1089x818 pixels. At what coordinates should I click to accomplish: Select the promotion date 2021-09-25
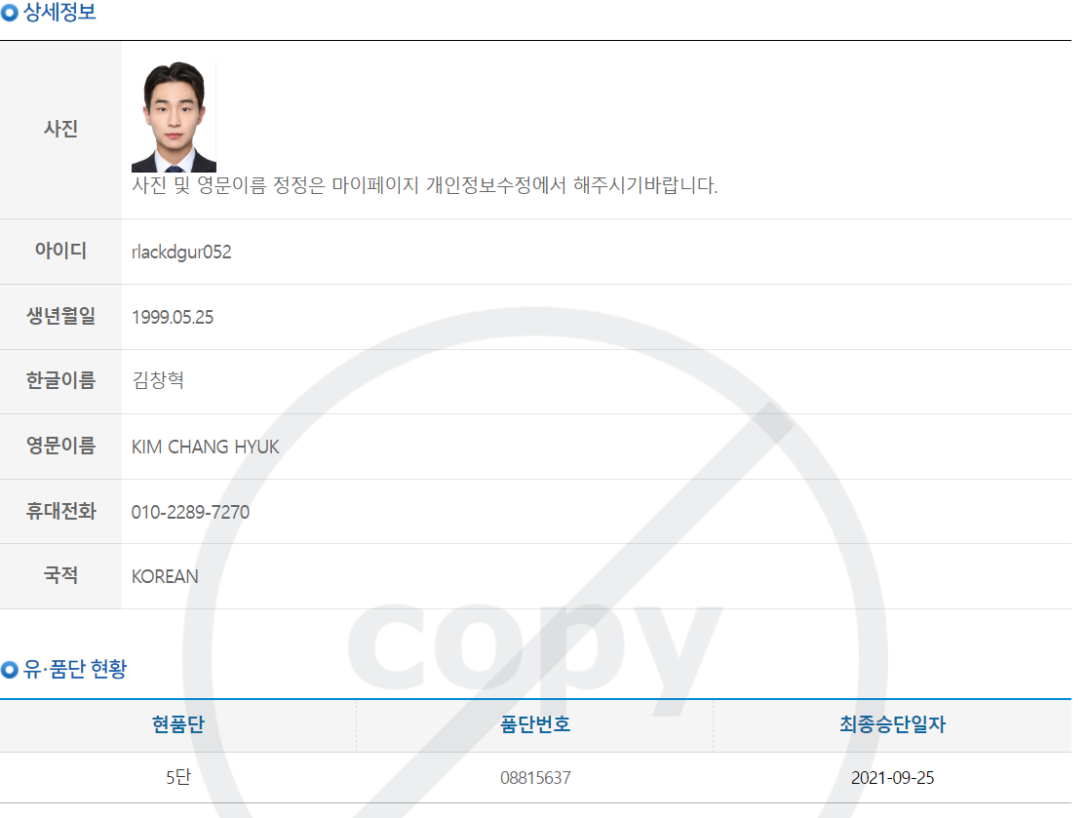pyautogui.click(x=892, y=778)
